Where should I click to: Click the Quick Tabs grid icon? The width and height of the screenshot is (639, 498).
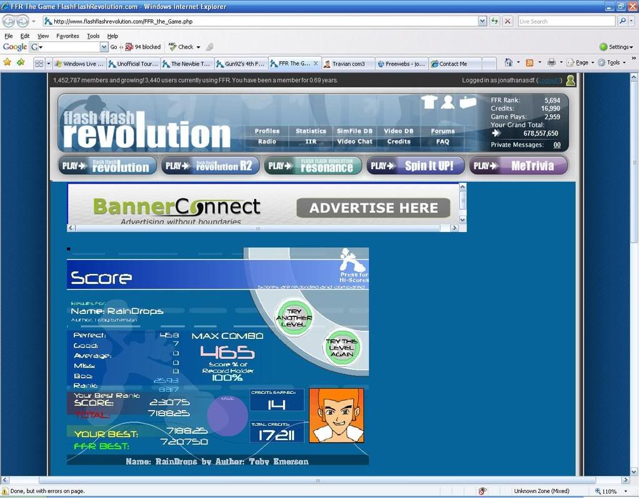click(39, 63)
